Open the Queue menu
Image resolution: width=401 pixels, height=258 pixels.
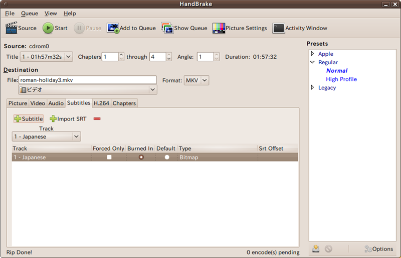click(30, 14)
